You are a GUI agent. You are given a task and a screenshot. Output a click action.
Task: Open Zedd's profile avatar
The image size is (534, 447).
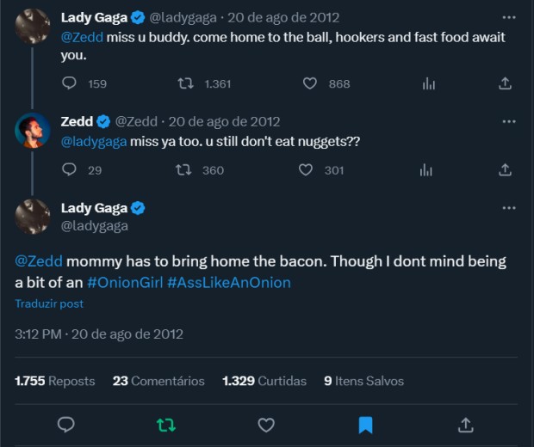click(x=33, y=131)
